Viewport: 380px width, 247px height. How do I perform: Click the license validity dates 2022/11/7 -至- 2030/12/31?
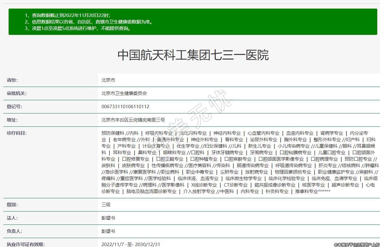click(131, 244)
